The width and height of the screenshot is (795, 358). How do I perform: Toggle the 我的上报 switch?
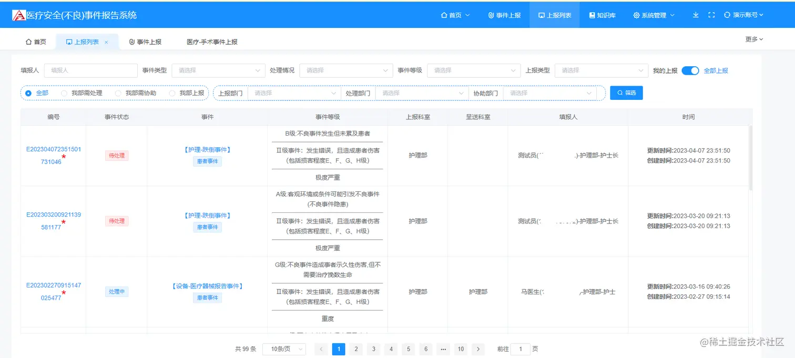tap(690, 70)
